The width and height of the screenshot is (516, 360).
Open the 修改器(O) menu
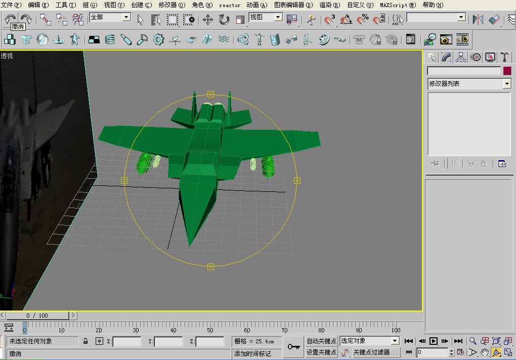click(x=172, y=5)
